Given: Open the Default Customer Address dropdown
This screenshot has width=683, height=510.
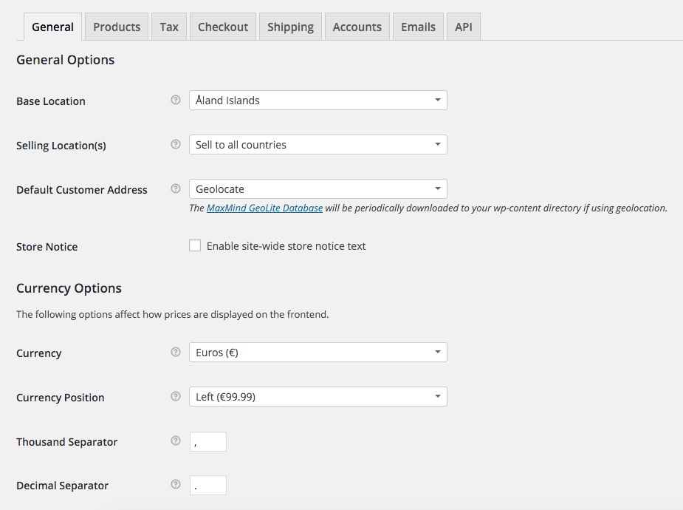Looking at the screenshot, I should tap(318, 189).
